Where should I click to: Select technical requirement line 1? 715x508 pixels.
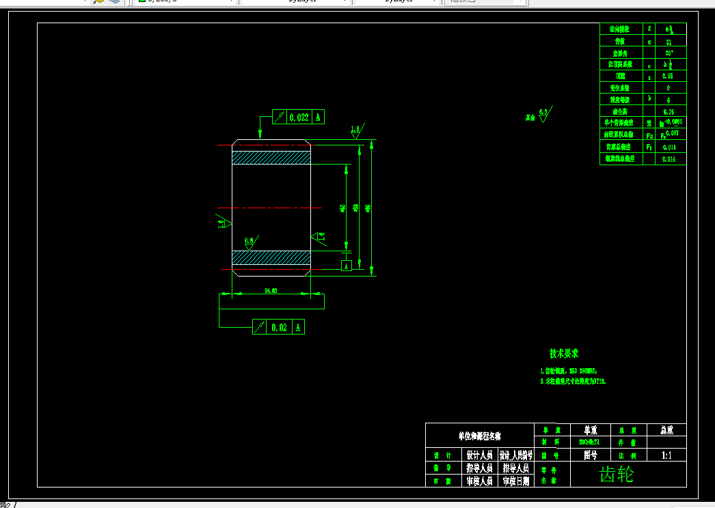point(569,371)
